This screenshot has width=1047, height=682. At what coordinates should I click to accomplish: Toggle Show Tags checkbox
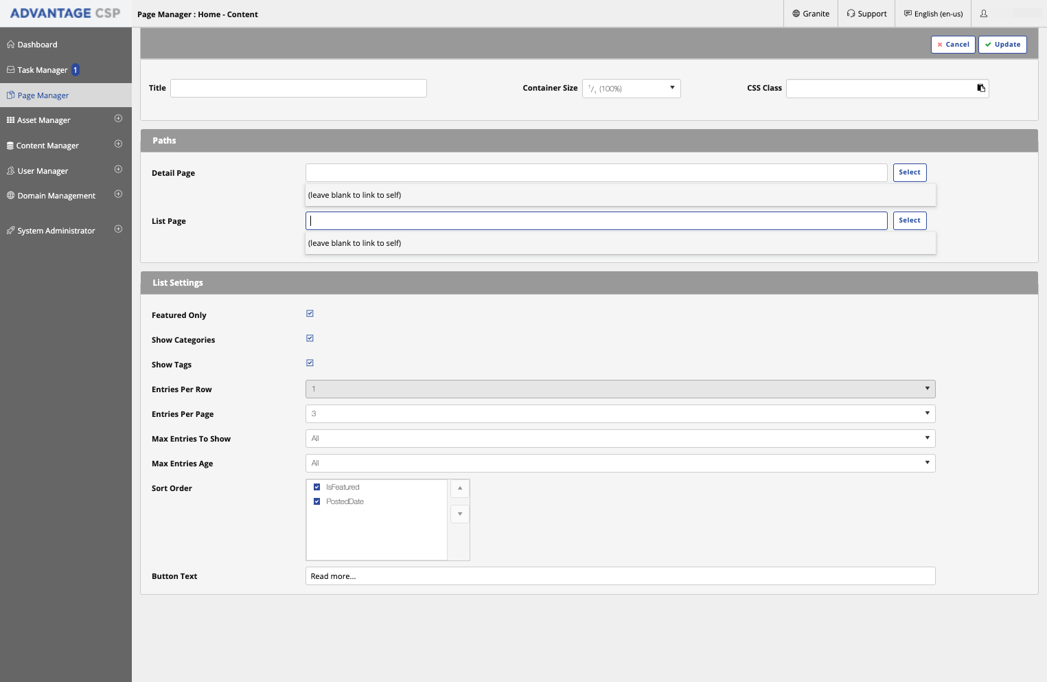310,363
